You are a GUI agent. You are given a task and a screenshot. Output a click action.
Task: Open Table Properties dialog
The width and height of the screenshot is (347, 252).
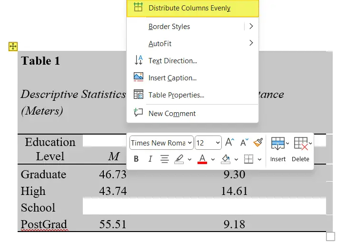coord(192,95)
